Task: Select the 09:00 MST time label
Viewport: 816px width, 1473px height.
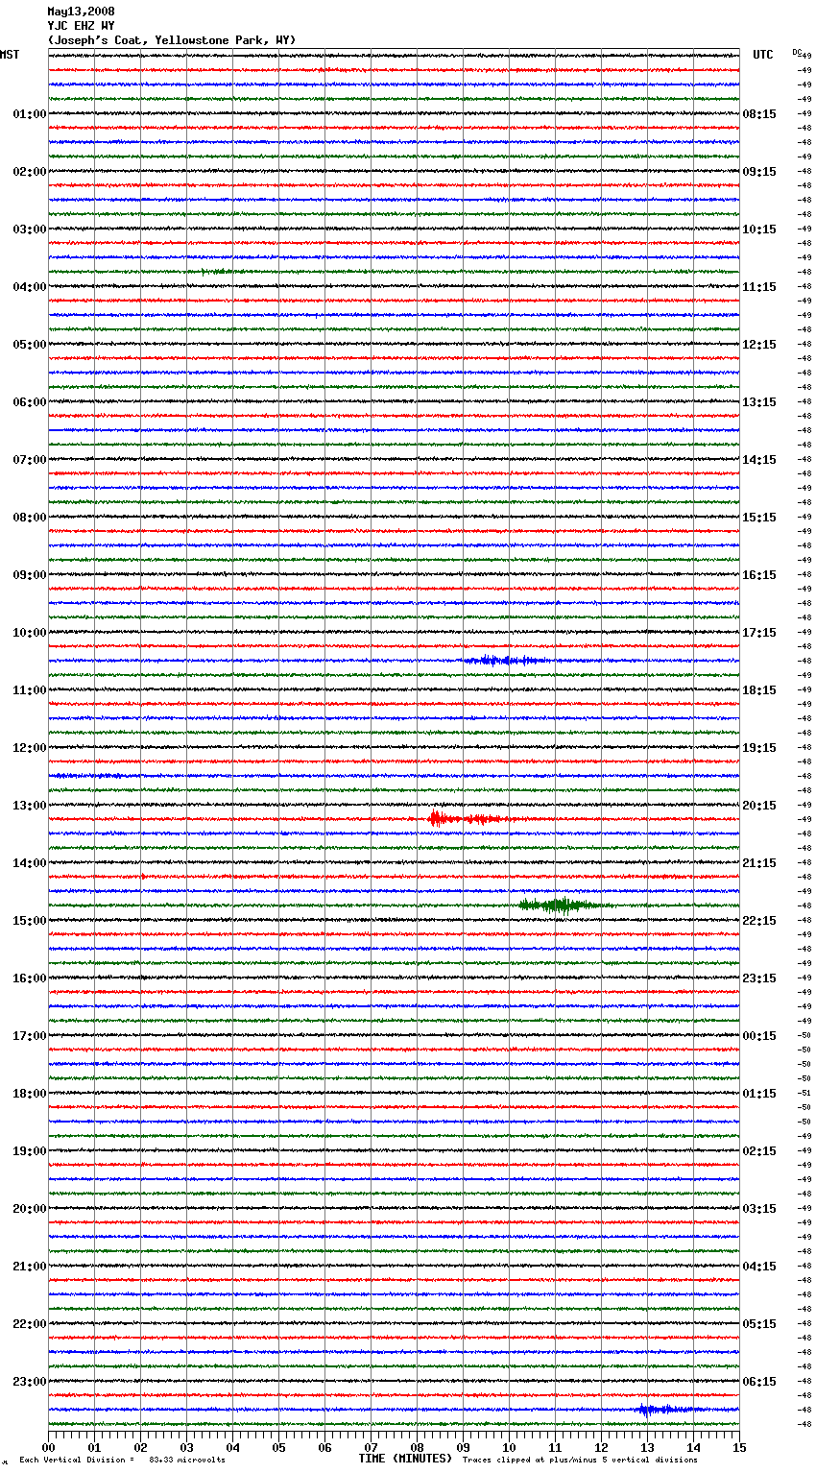Action: tap(30, 575)
